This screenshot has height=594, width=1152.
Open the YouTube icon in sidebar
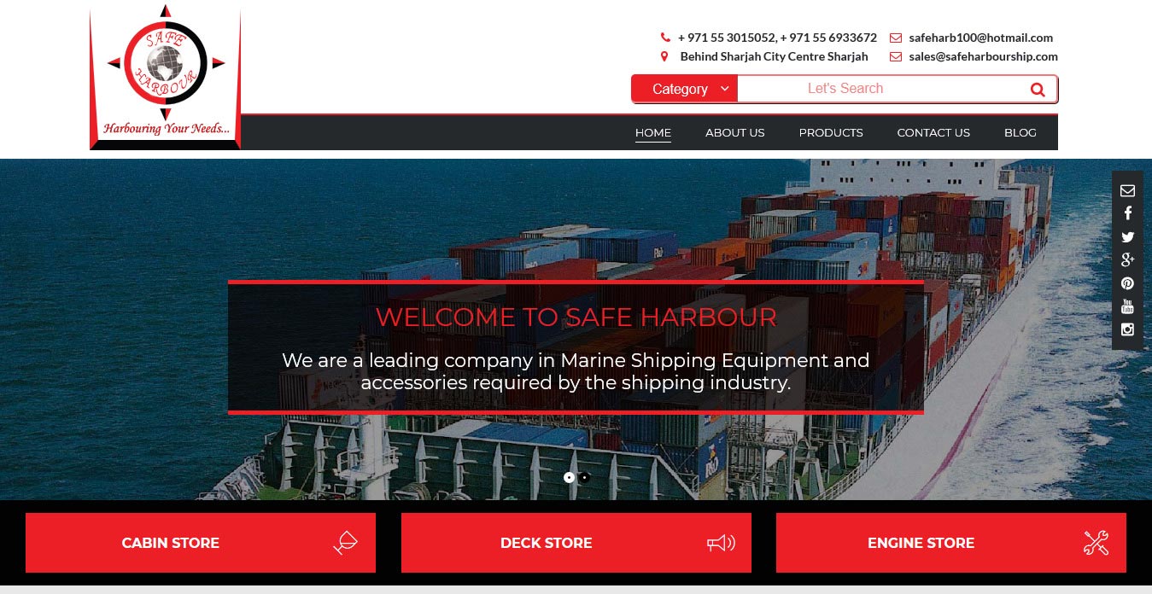[1127, 306]
